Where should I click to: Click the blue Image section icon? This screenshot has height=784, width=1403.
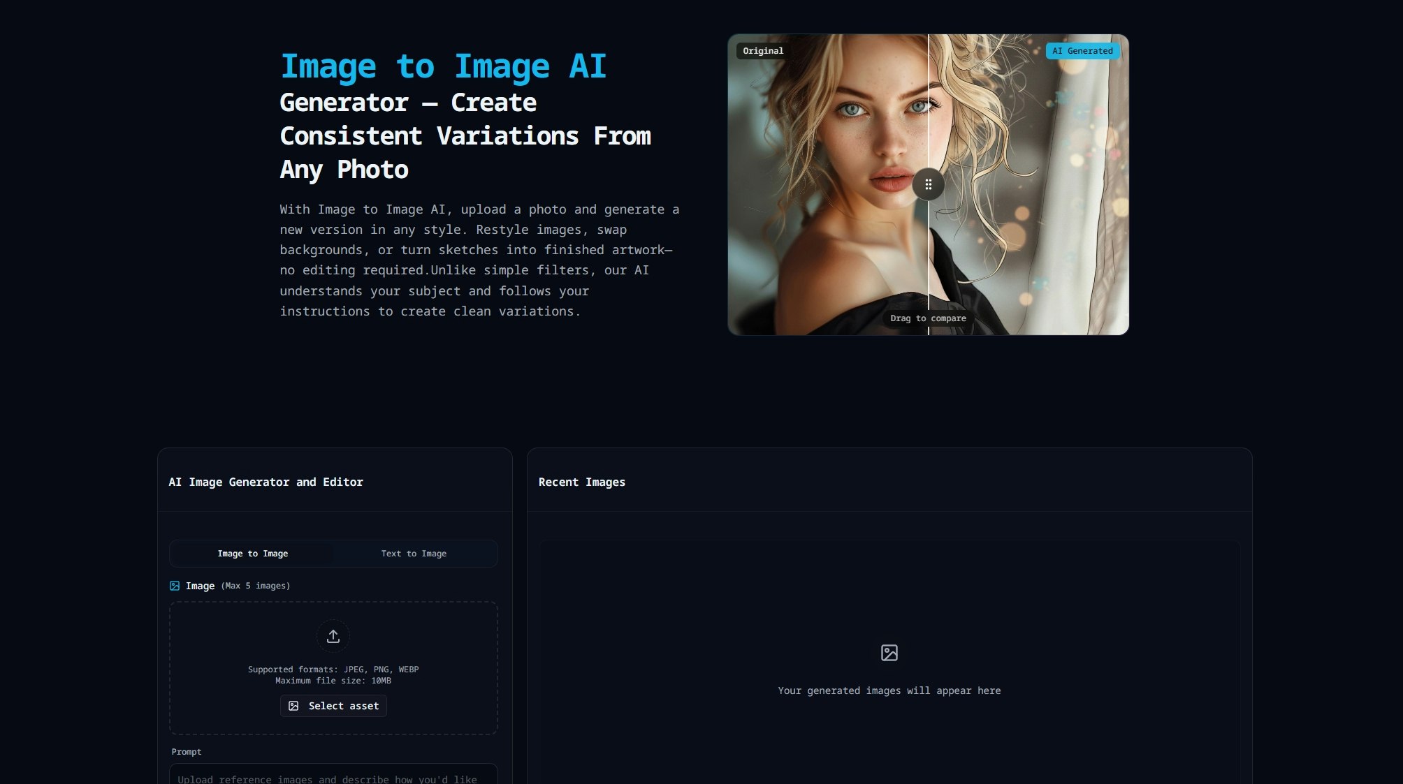(175, 586)
